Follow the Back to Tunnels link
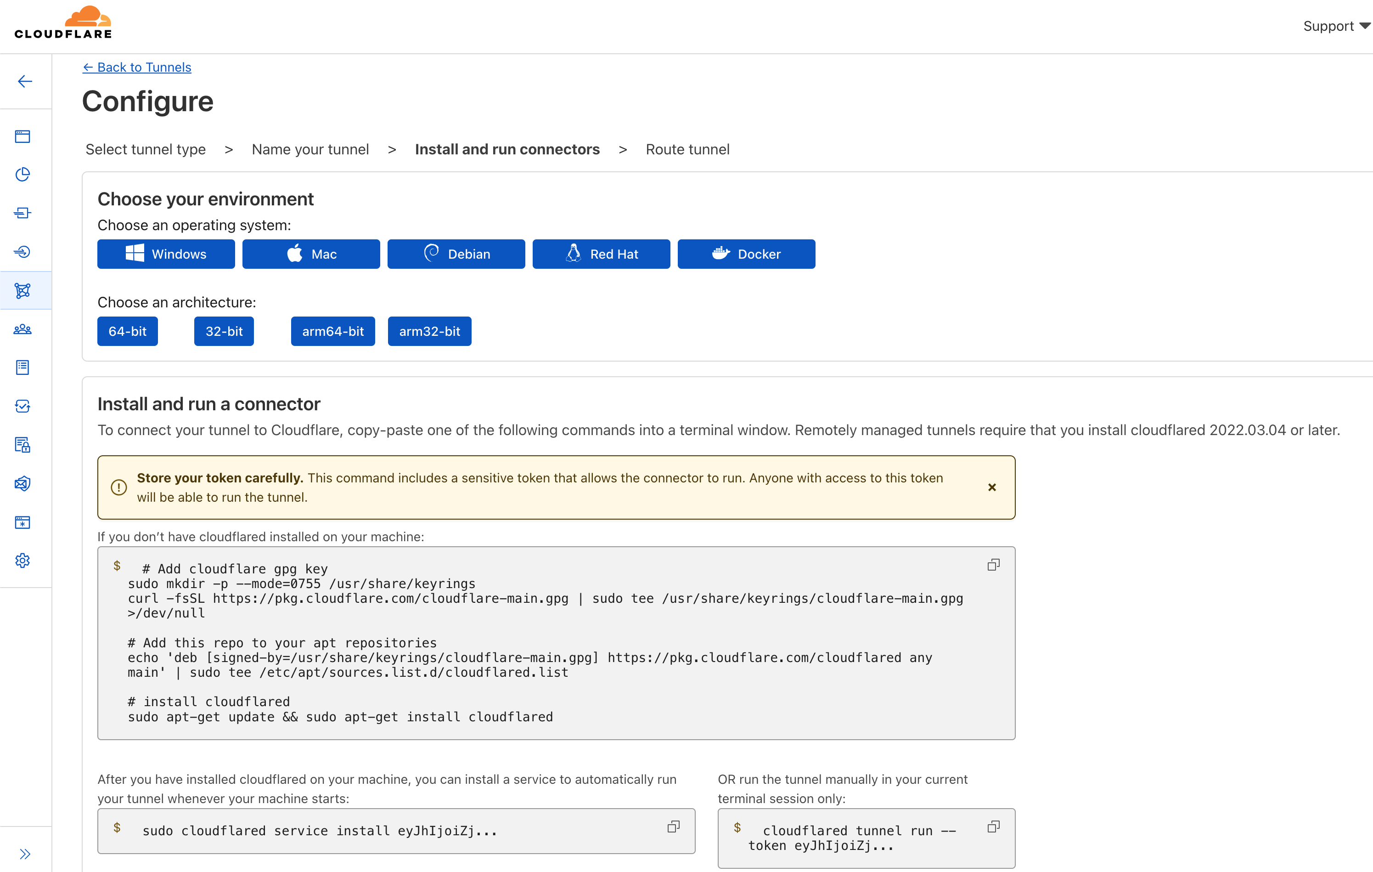 137,67
